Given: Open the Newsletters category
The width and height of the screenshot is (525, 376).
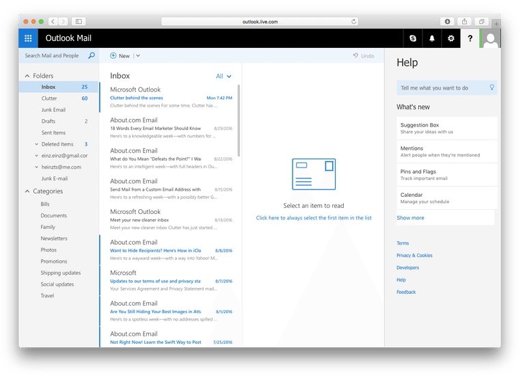Looking at the screenshot, I should click(x=54, y=239).
